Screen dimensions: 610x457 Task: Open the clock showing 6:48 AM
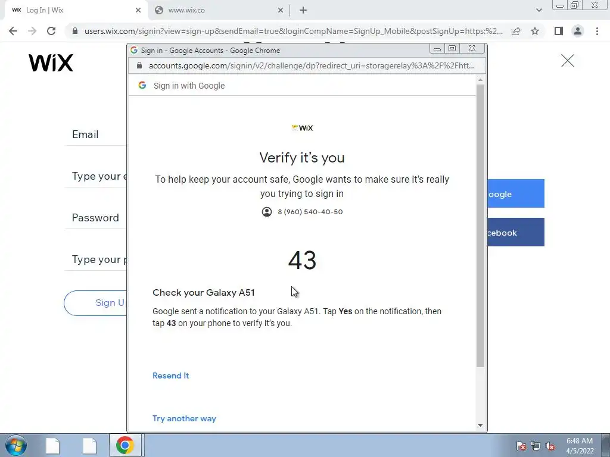point(580,446)
